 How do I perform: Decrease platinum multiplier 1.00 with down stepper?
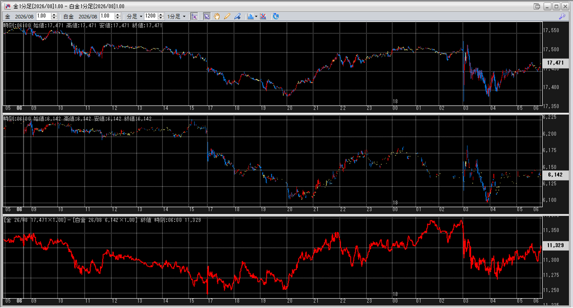[x=118, y=18]
